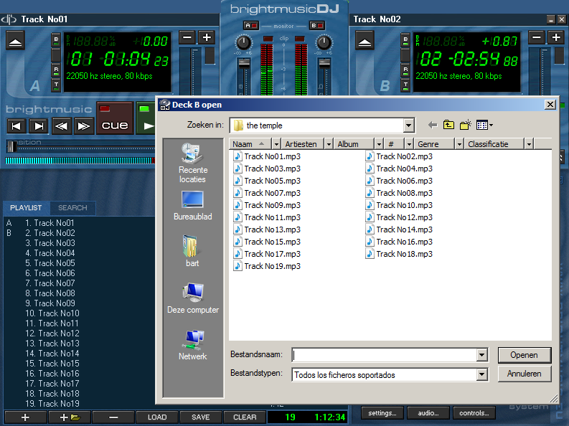
Task: Open Netwerk in sidebar
Action: tap(193, 345)
